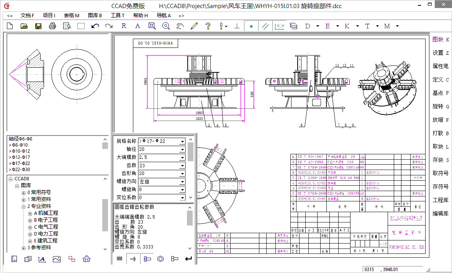Select >Φ12-Φ17 in the shaft list
This screenshot has width=452, height=273.
point(19,157)
